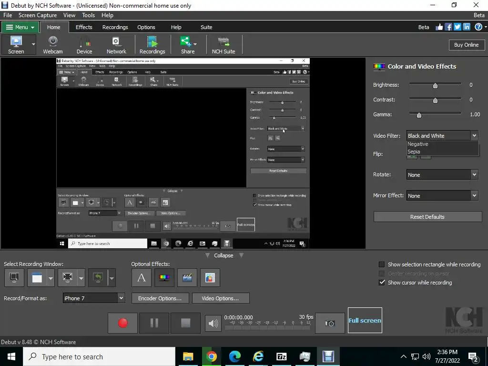Open the green Menu button
The width and height of the screenshot is (488, 366).
pyautogui.click(x=20, y=27)
